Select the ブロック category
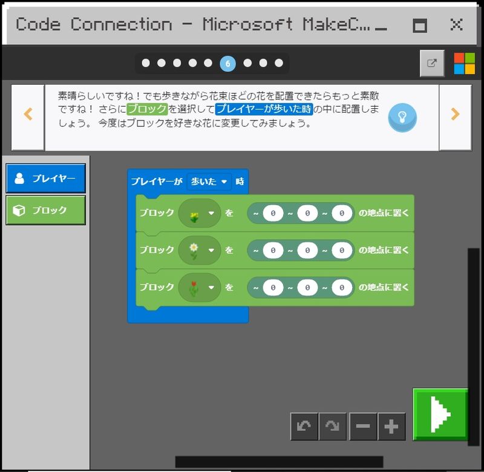 [46, 210]
